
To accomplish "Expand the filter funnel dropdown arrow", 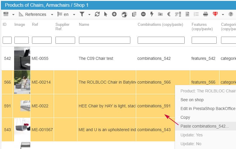I will coord(89,14).
